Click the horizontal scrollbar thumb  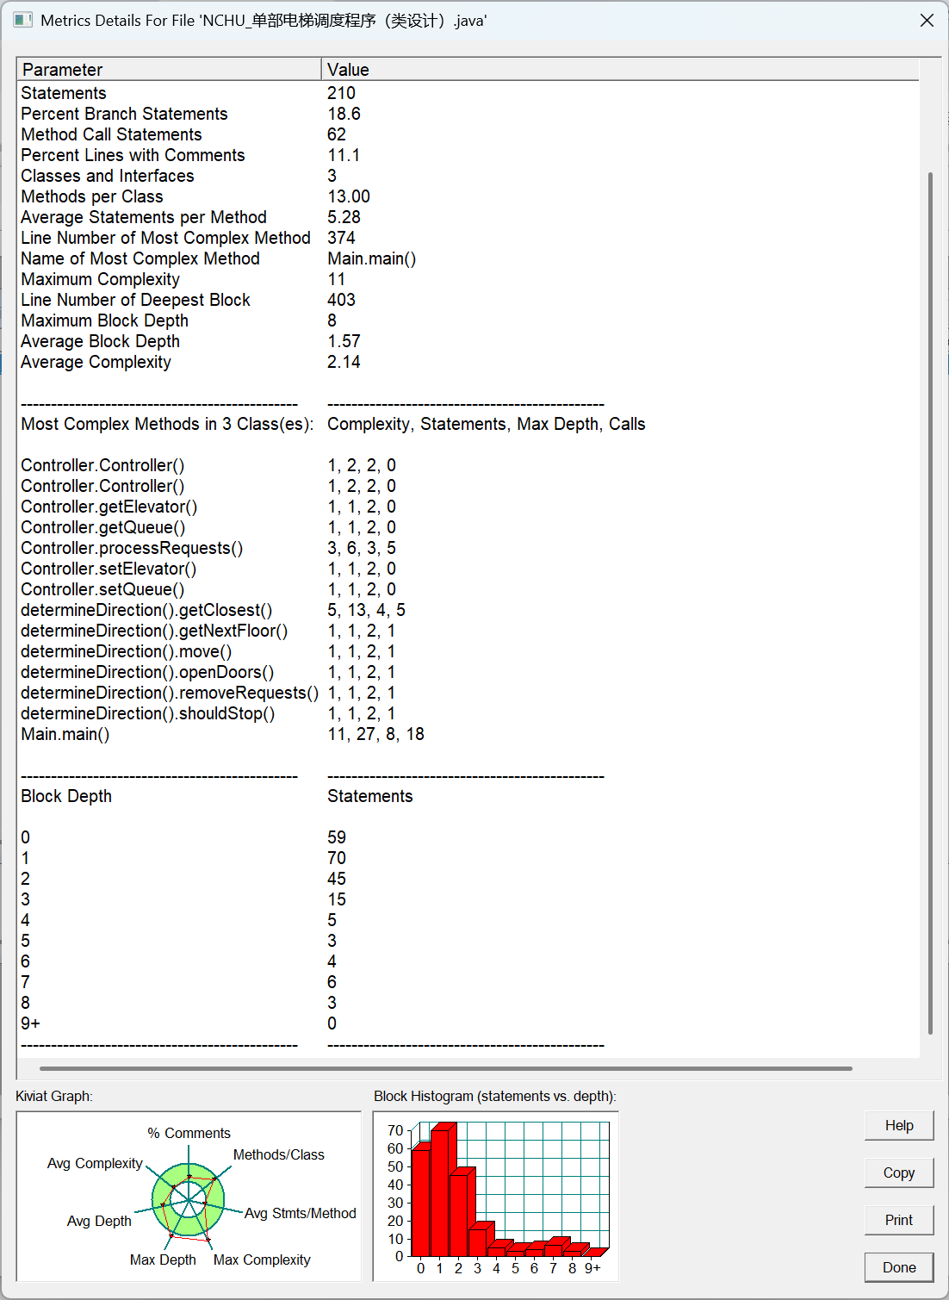tap(446, 1068)
